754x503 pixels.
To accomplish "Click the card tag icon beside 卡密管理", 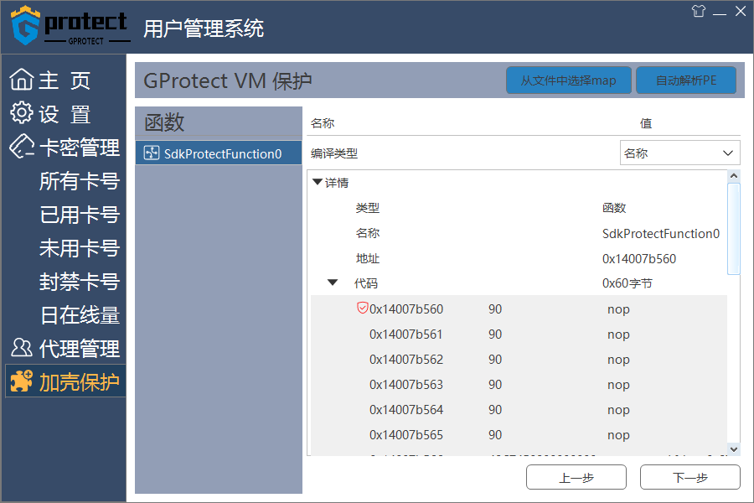I will [22, 147].
